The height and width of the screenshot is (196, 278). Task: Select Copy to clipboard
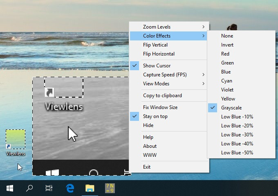[168, 96]
